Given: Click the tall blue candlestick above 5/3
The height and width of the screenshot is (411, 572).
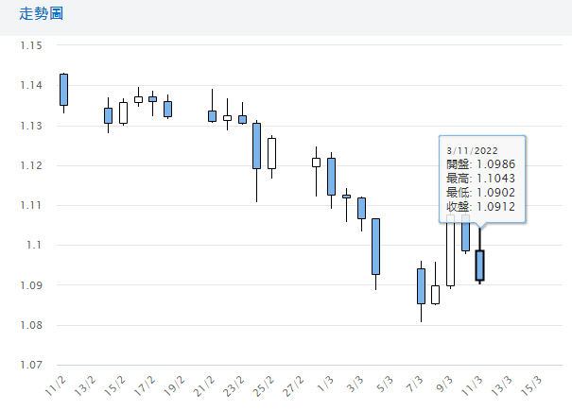Looking at the screenshot, I should tap(375, 247).
